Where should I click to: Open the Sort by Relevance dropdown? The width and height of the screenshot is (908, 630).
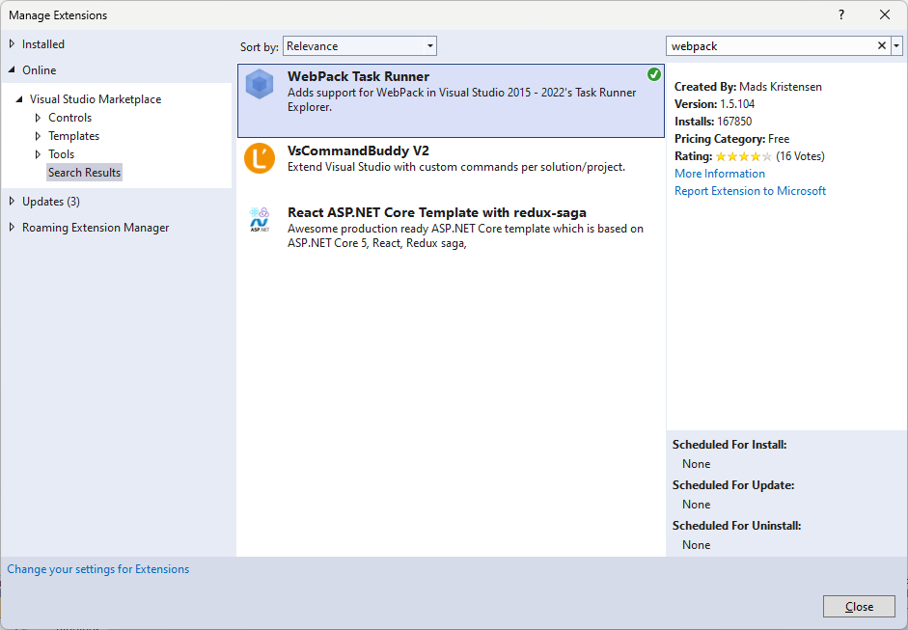click(360, 46)
